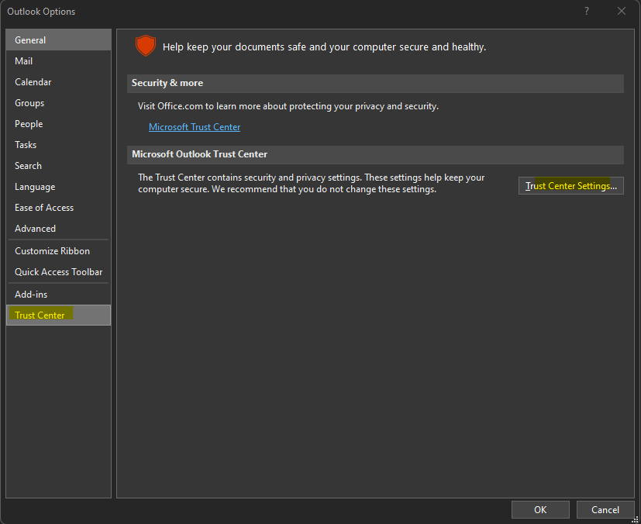Open Trust Center Settings dialog
Image resolution: width=641 pixels, height=524 pixels.
[x=570, y=185]
